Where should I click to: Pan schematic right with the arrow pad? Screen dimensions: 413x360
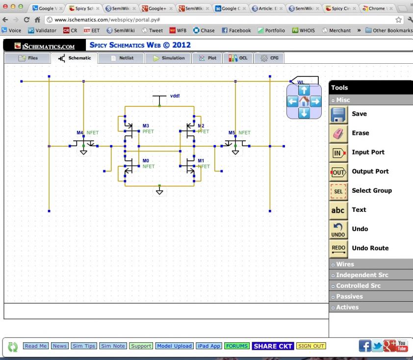coord(315,102)
